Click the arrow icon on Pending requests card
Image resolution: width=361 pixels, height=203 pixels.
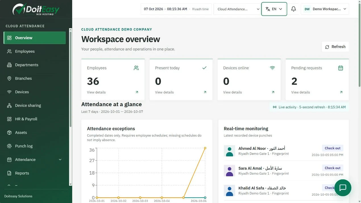tap(341, 92)
